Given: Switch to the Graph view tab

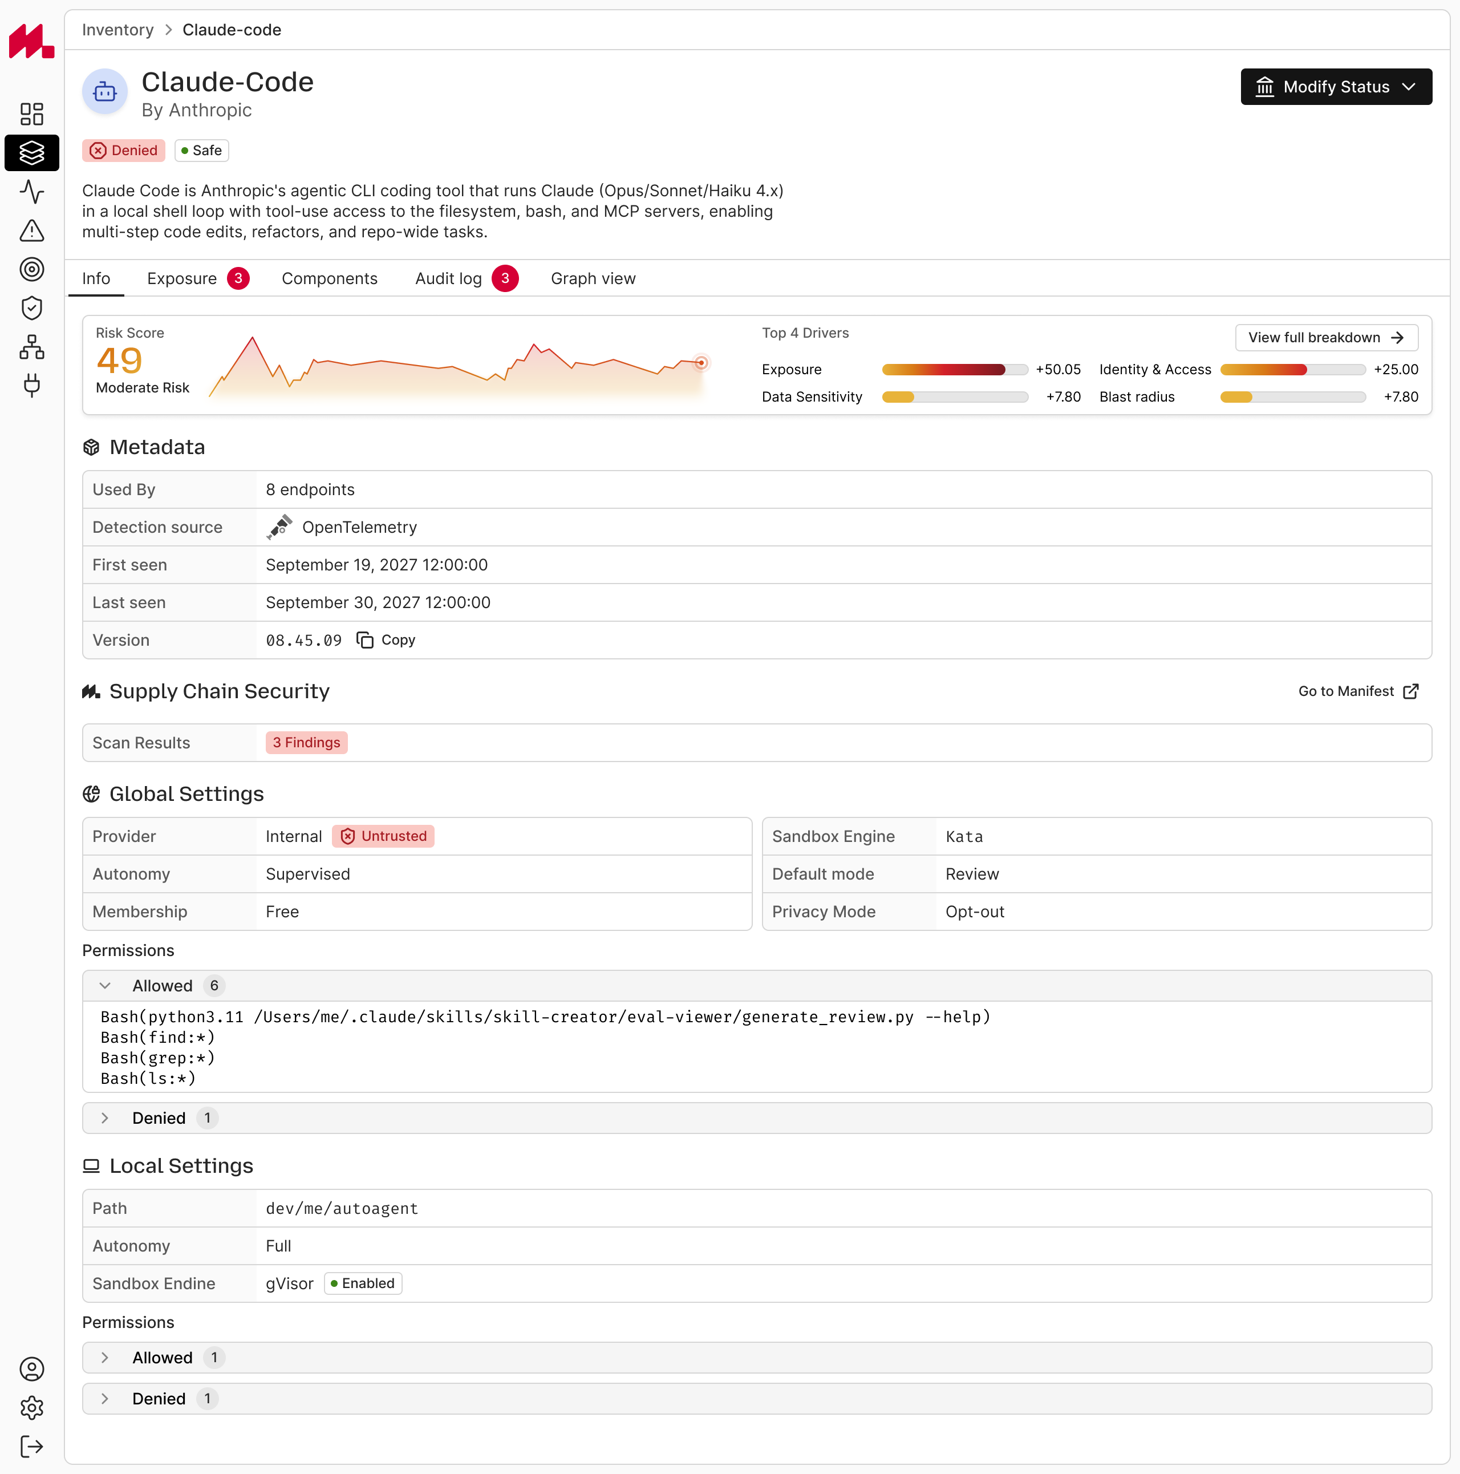Looking at the screenshot, I should (x=594, y=278).
